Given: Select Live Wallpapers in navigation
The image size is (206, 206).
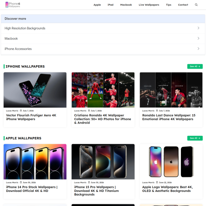Looking at the screenshot, I should click(x=149, y=5).
